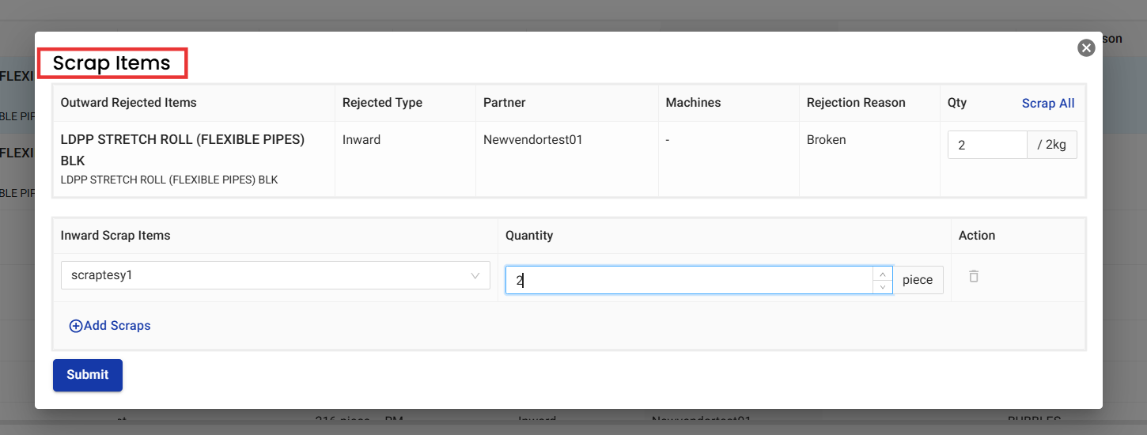The height and width of the screenshot is (435, 1147).
Task: Close the Scrap Items dialog
Action: tap(1086, 48)
